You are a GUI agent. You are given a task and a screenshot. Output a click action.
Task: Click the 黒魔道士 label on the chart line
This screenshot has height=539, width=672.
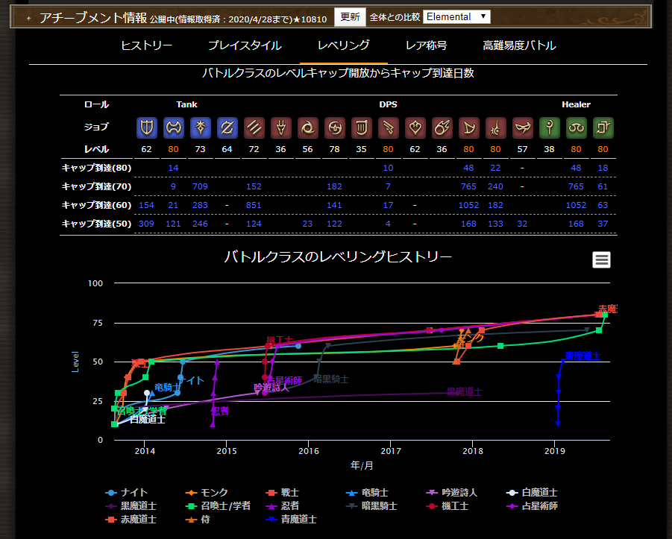[465, 391]
